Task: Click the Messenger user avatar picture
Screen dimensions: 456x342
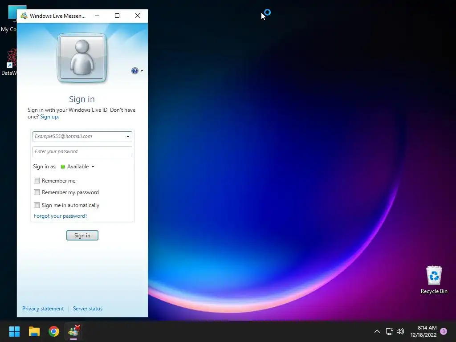Action: coord(82,57)
